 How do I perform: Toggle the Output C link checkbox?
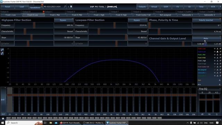point(66,11)
